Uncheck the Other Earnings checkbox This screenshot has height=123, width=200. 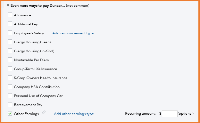click(x=10, y=114)
